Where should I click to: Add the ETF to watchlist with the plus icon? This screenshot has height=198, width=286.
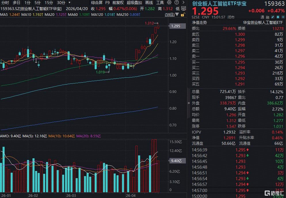click(x=283, y=17)
